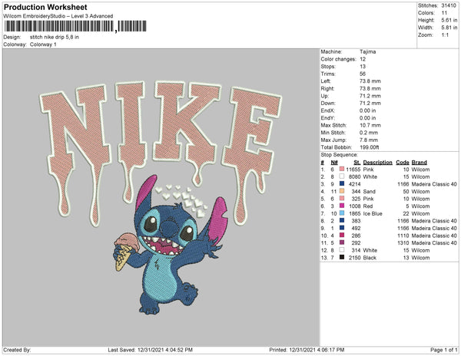Image resolution: width=461 pixels, height=356 pixels.
Task: Pick the Sand color swatch in stop 4
Action: pos(342,191)
